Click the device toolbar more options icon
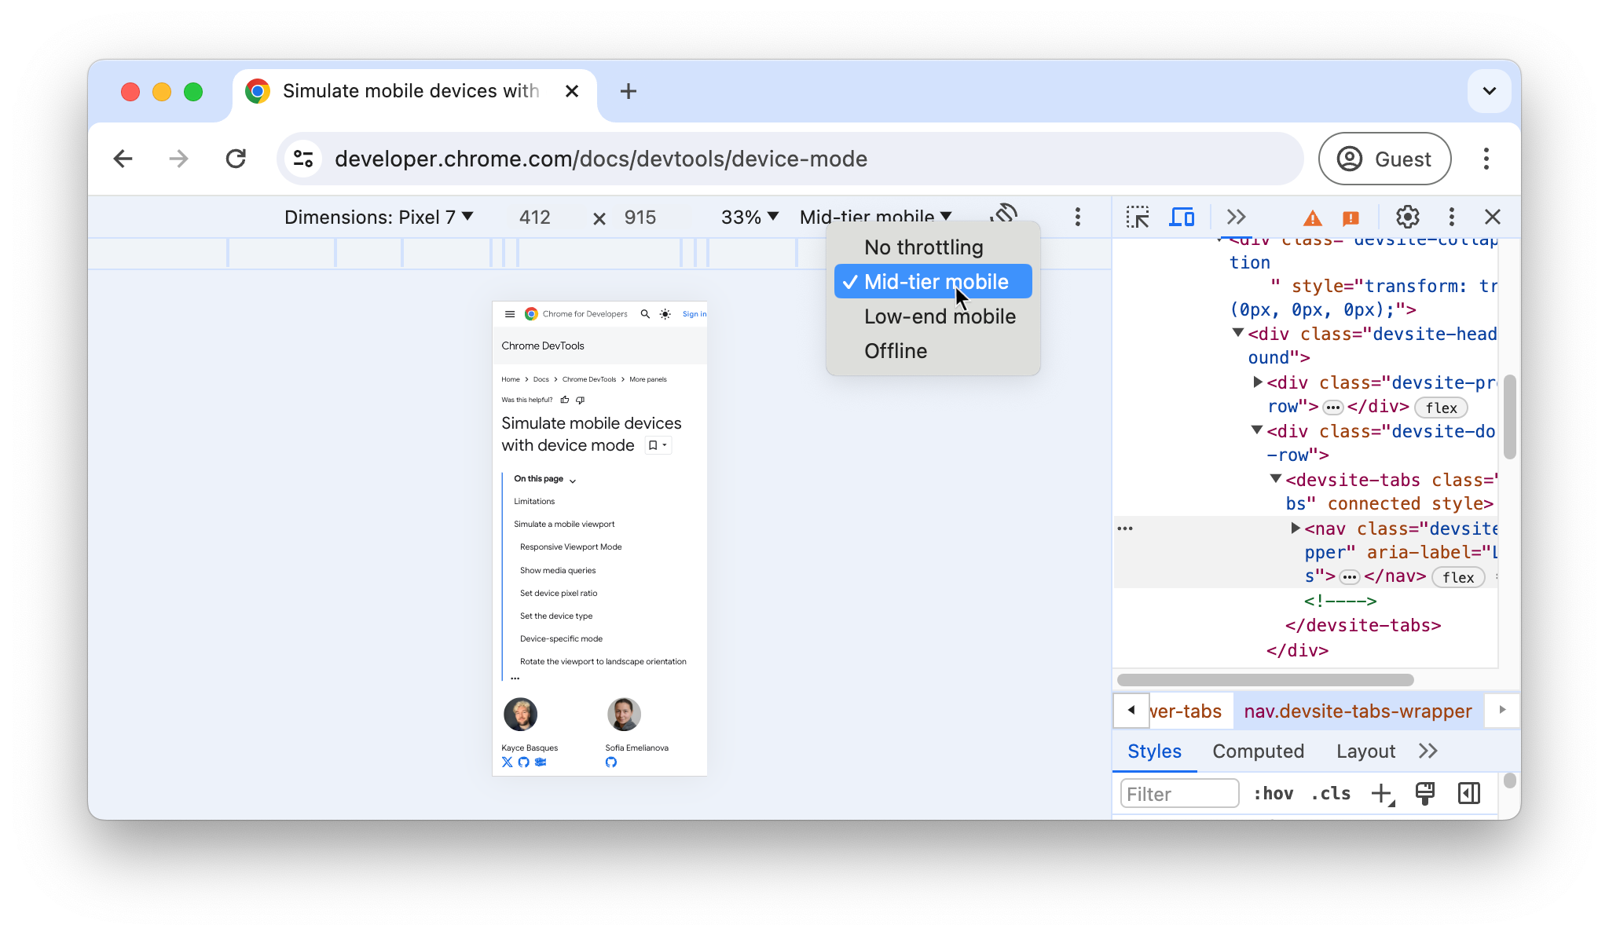Screen dimensions: 1609x936 click(1077, 218)
